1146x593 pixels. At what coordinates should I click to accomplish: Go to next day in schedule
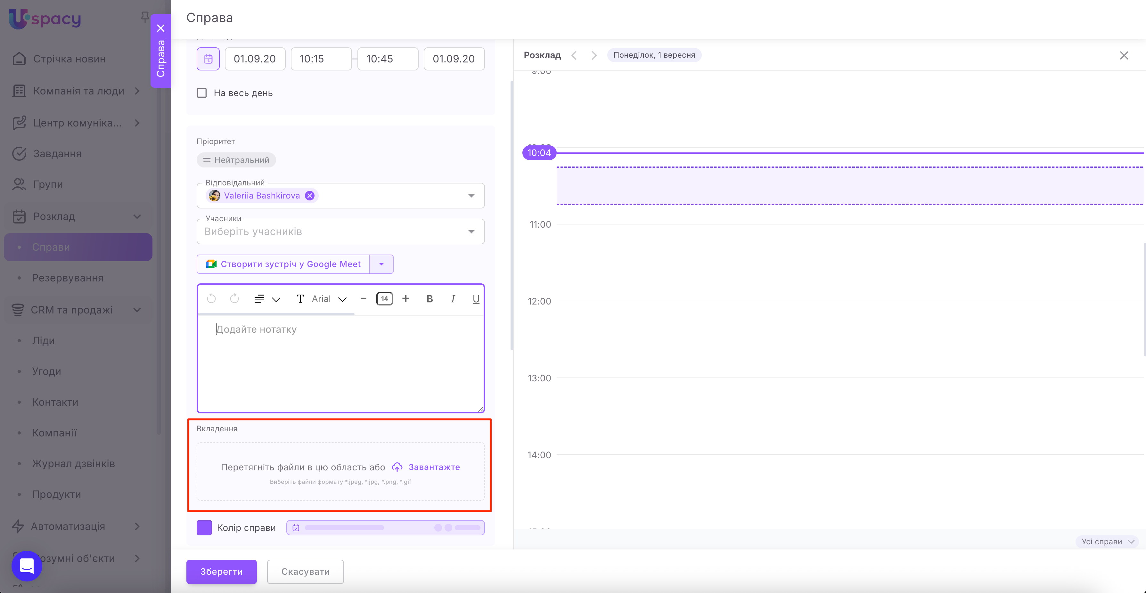coord(594,55)
